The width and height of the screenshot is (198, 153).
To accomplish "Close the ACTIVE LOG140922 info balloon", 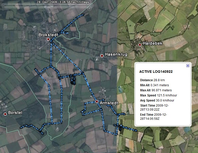I will coord(188,66).
